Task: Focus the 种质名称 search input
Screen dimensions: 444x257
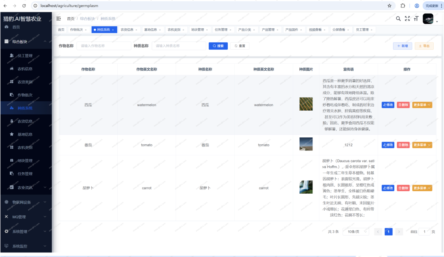Action: tap(179, 46)
